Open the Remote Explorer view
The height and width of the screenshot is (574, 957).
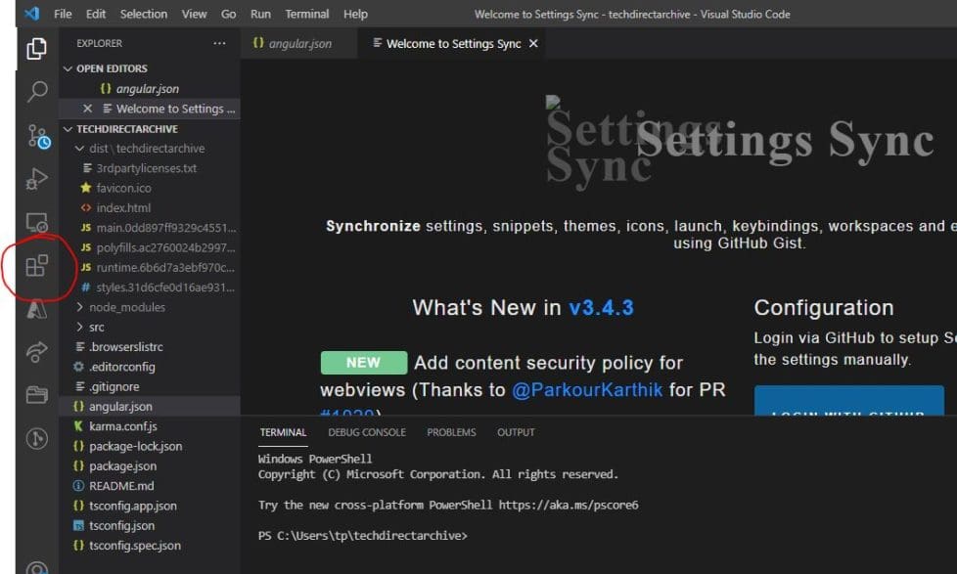(x=36, y=223)
